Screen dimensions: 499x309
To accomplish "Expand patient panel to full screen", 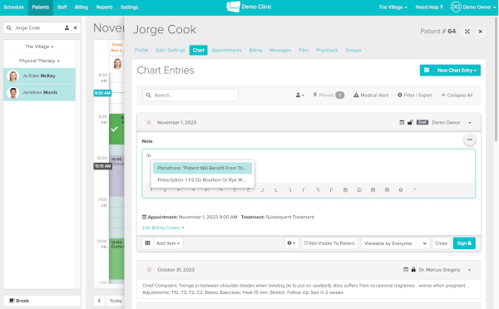I will tap(467, 32).
